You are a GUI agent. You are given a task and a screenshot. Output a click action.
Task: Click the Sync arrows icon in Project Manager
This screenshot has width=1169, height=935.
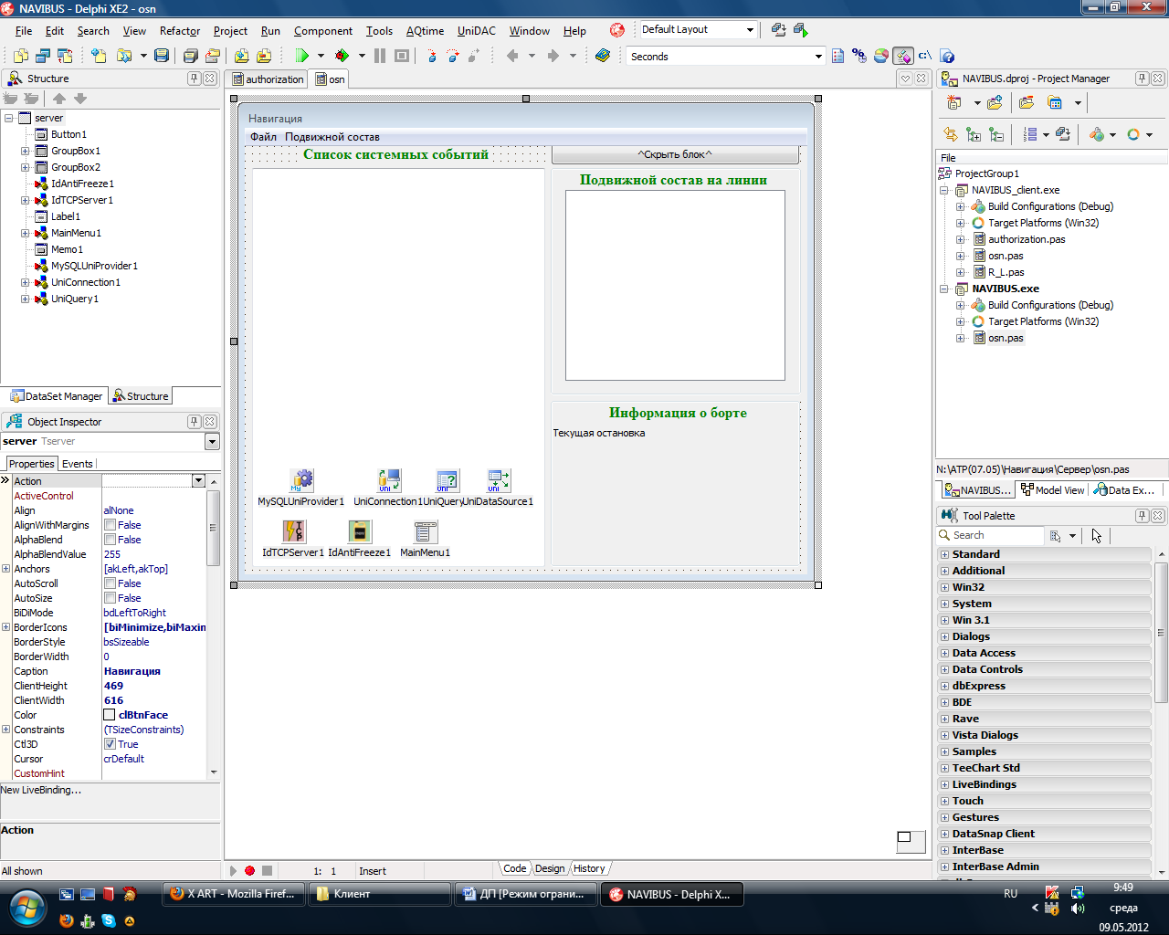click(951, 134)
